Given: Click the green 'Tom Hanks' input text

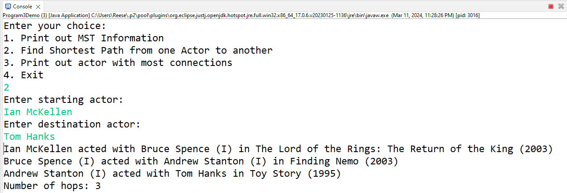Looking at the screenshot, I should [x=29, y=137].
